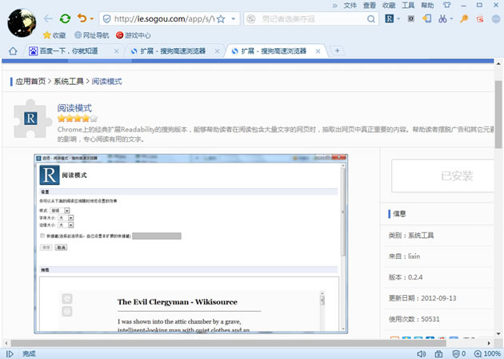Screen dimensions: 504x359
Task: Click the send-to-phone extension icon
Action: coord(426,18)
